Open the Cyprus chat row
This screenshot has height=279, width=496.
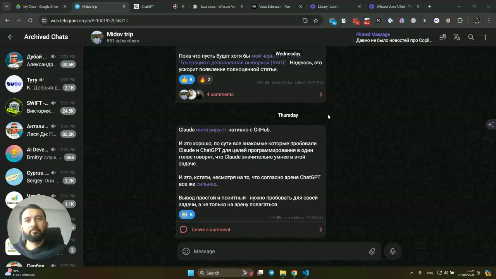(x=41, y=177)
